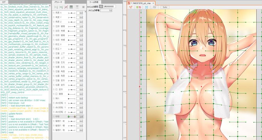
Task: Click the 角度 X parameter slider
Action: pos(72,13)
